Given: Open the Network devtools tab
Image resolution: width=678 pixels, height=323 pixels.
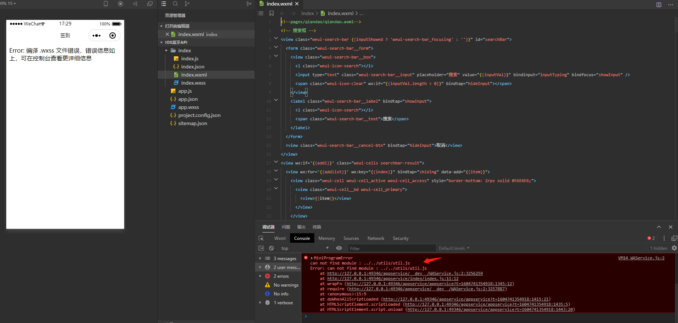Looking at the screenshot, I should coord(376,238).
